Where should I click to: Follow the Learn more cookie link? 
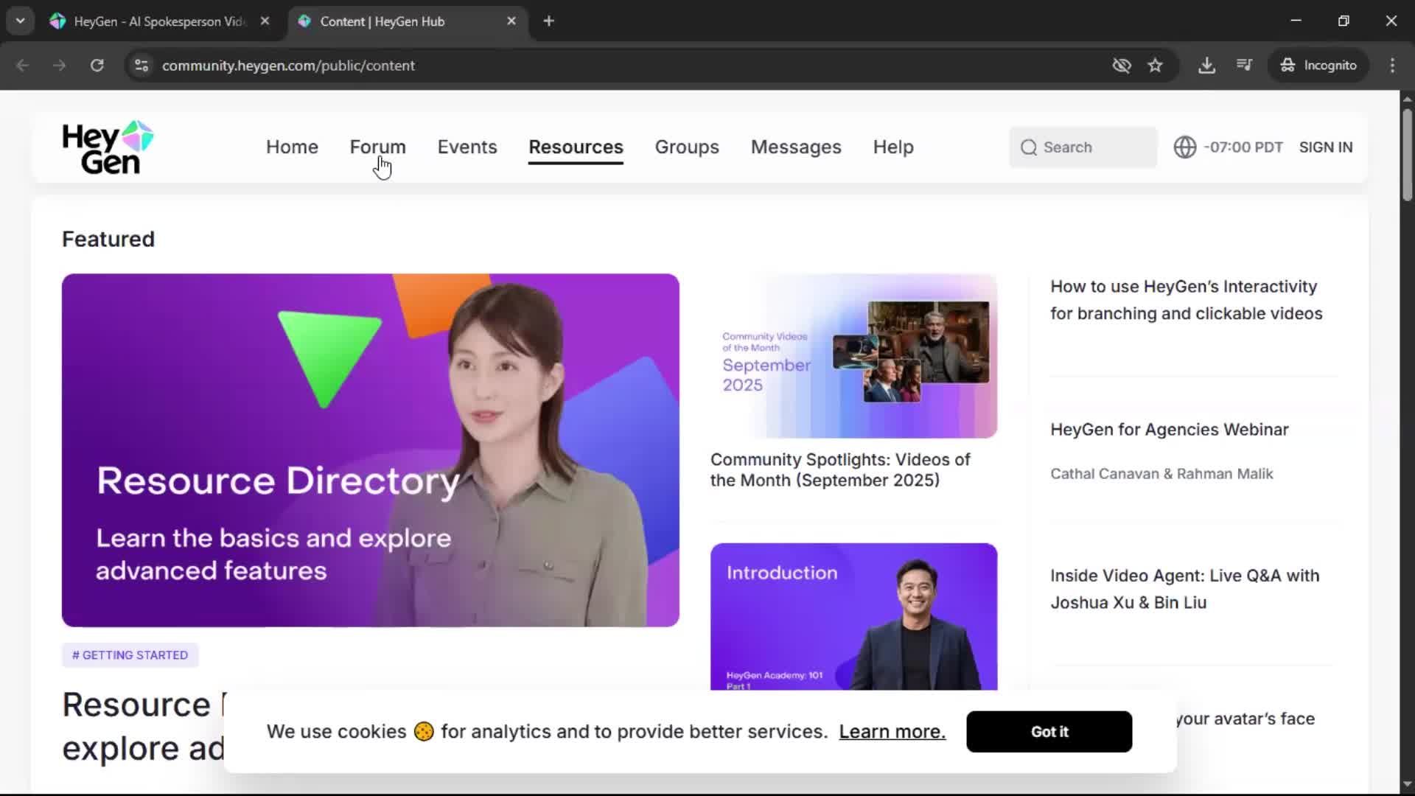pos(892,732)
